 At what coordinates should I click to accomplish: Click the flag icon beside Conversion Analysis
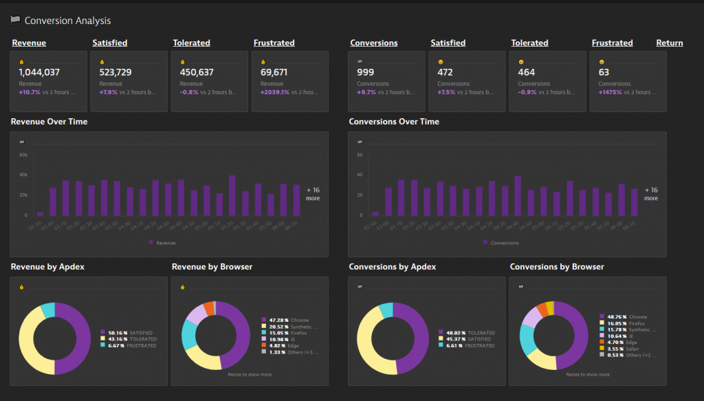(14, 19)
